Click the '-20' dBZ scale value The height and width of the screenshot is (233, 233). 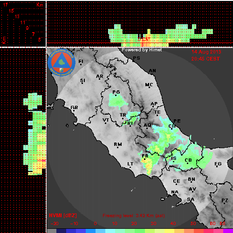[x=55, y=224]
